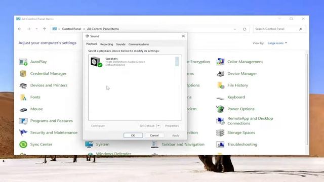The height and width of the screenshot is (182, 324).
Task: Open the recent locations dropdown arrow
Action: 36,29
